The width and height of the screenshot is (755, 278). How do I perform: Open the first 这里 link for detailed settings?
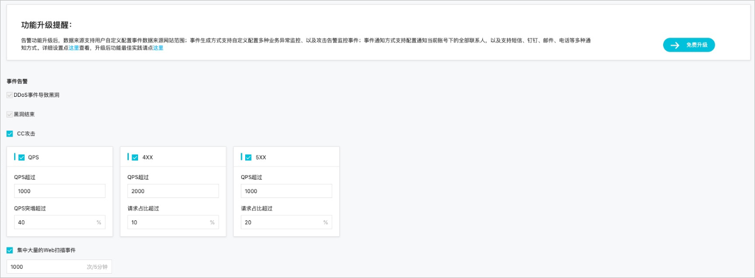click(74, 48)
